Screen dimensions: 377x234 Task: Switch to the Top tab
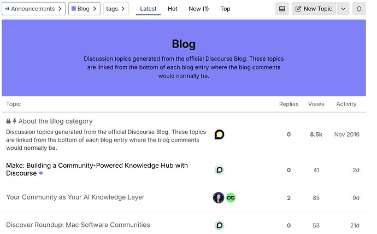pos(225,9)
